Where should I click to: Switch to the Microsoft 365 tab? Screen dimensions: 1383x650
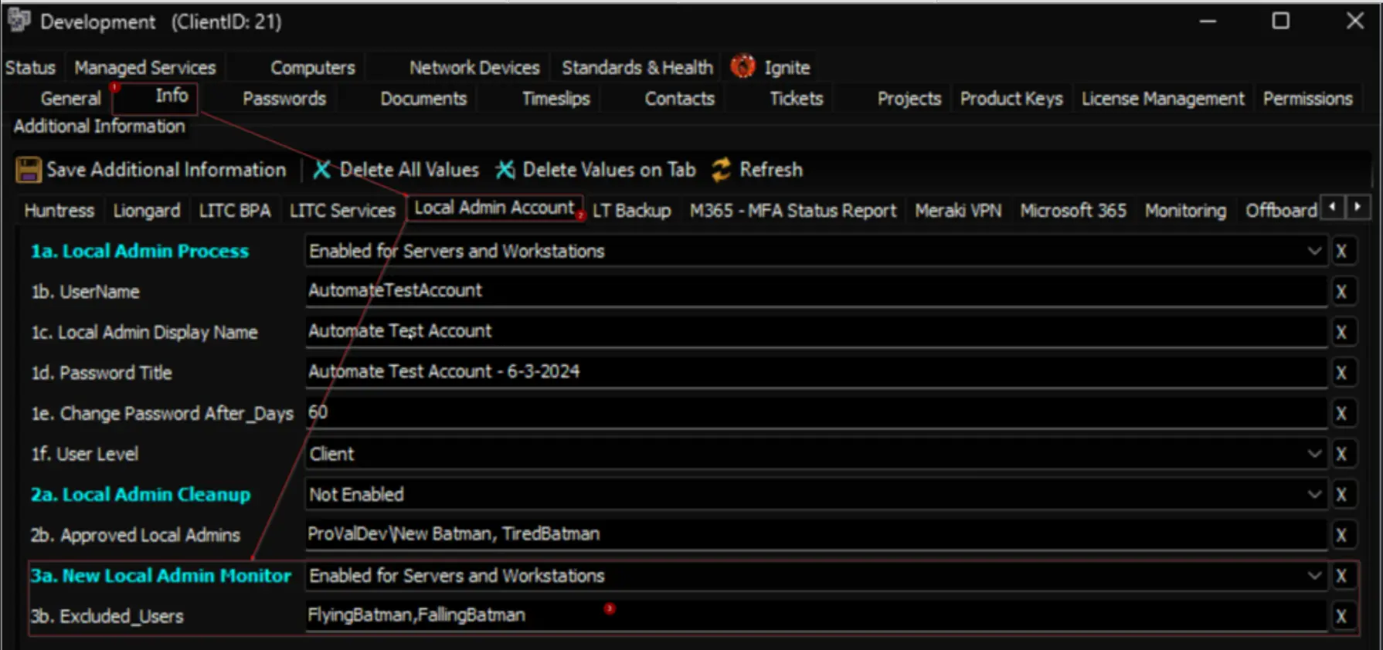1073,211
